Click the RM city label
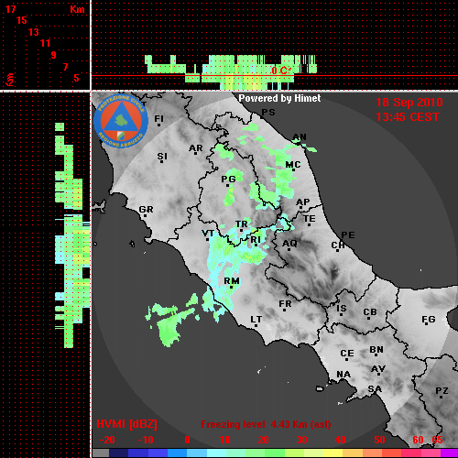 pyautogui.click(x=232, y=281)
